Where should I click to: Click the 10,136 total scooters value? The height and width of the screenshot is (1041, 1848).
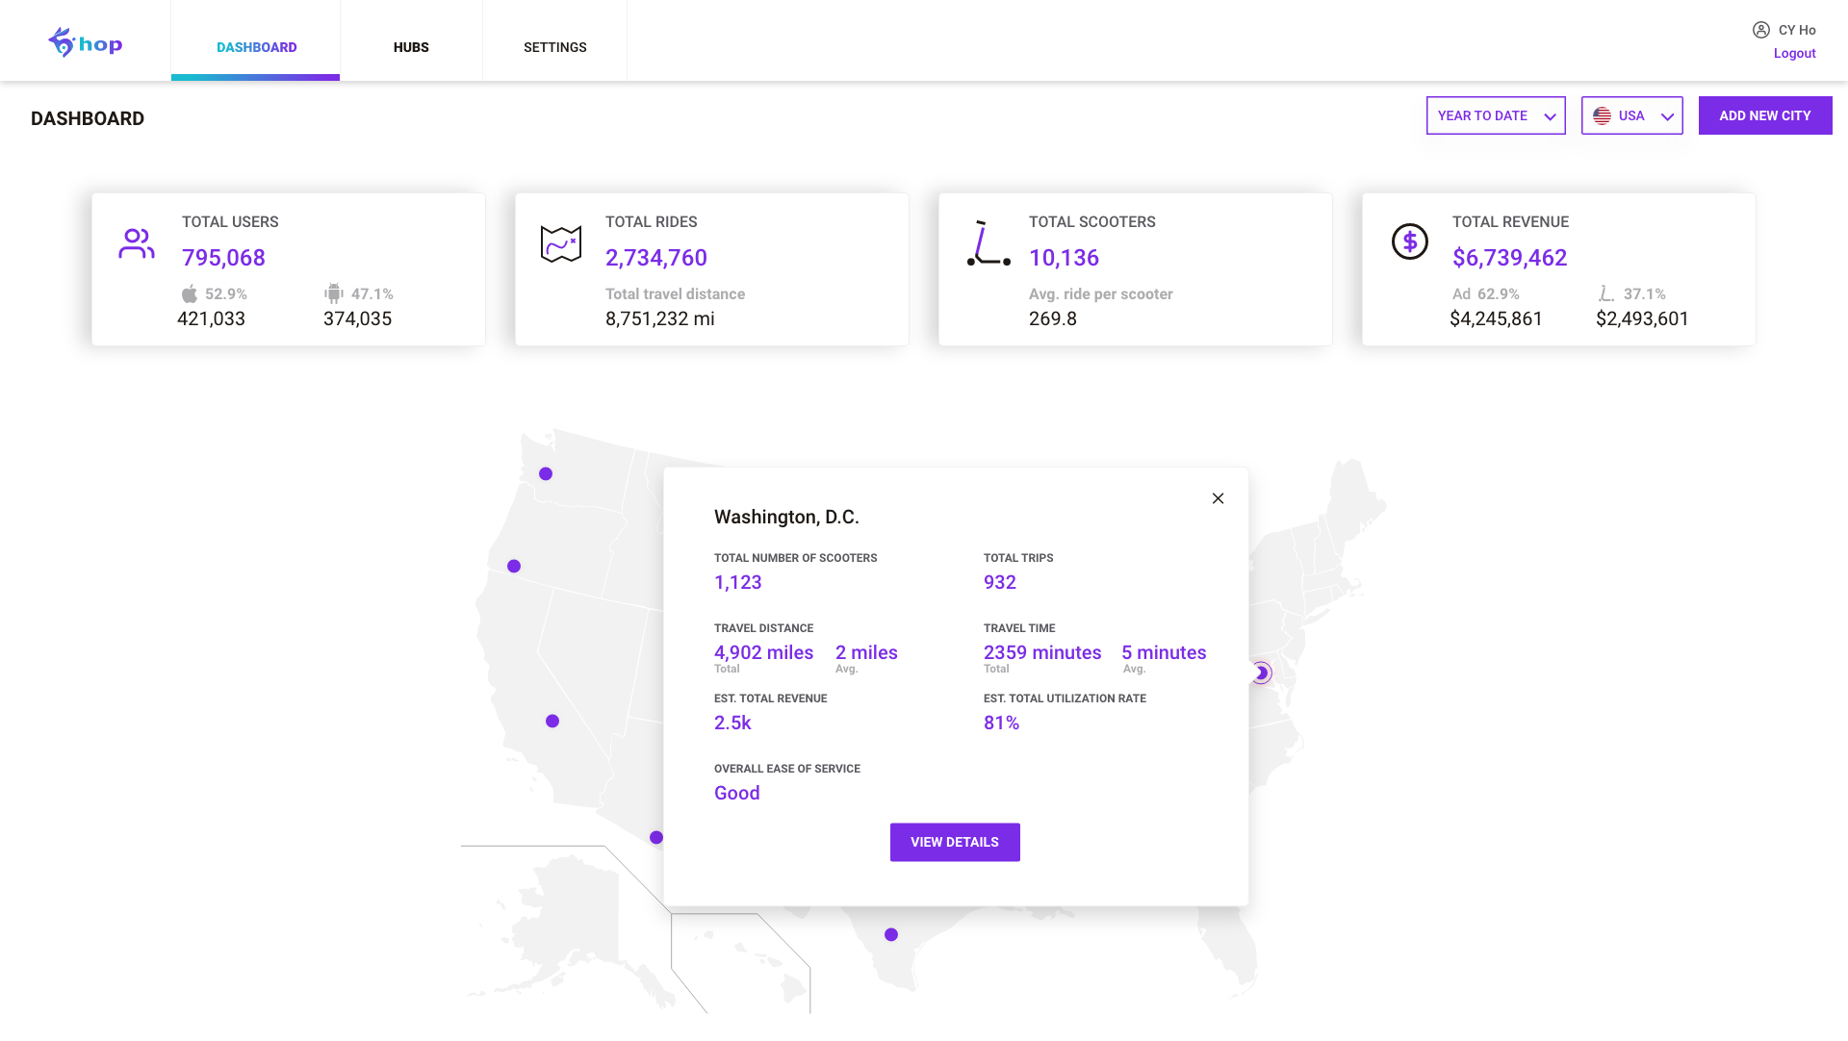[1064, 258]
